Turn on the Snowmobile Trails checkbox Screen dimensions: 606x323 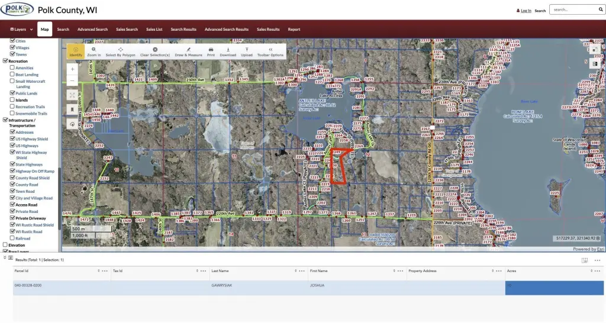coord(12,114)
